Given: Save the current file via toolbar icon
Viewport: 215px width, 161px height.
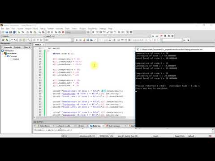Looking at the screenshot, I should pos(10,32).
